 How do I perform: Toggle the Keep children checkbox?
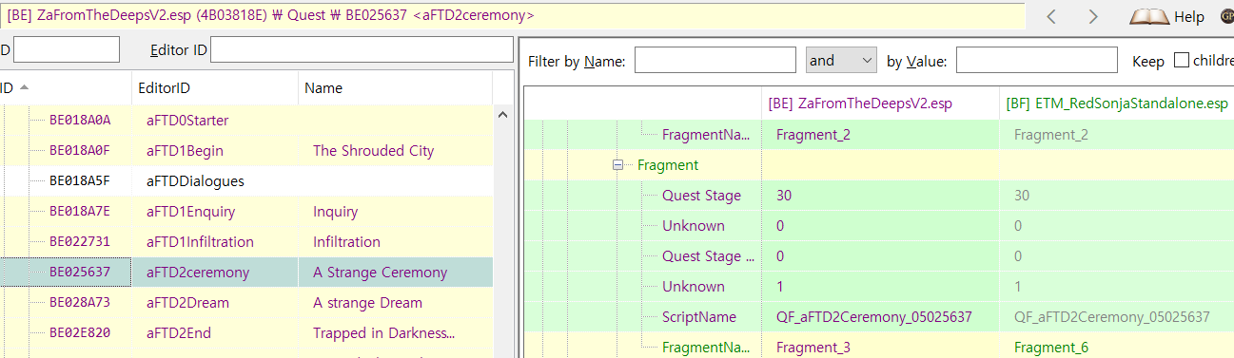pyautogui.click(x=1182, y=61)
